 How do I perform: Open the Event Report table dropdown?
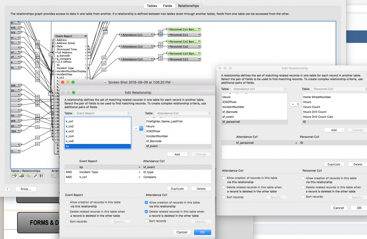pos(102,113)
